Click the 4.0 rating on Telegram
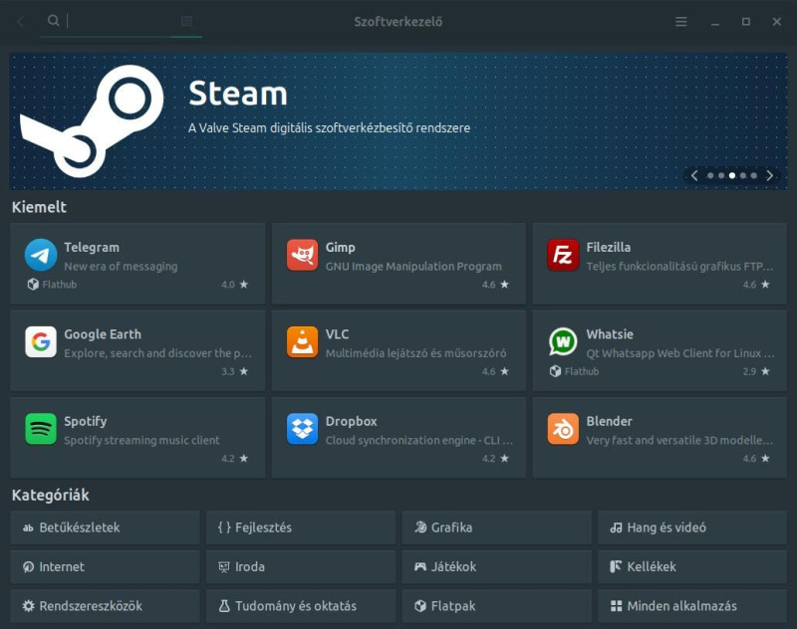Screen dimensions: 797x629 tap(228, 285)
